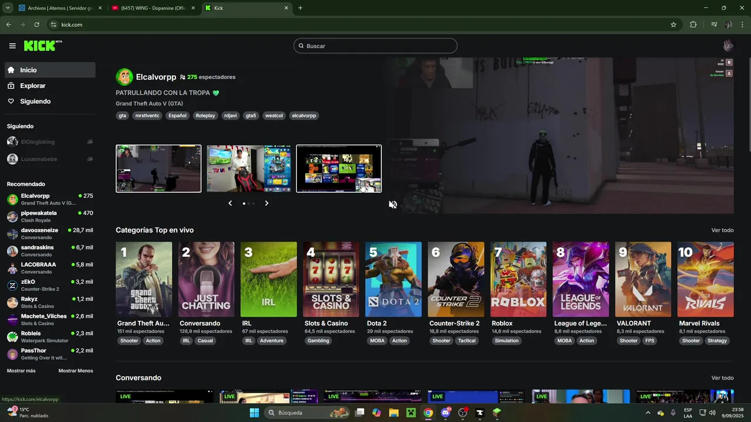Open Grand Theft Auto V (GTA) category link

[x=150, y=104]
